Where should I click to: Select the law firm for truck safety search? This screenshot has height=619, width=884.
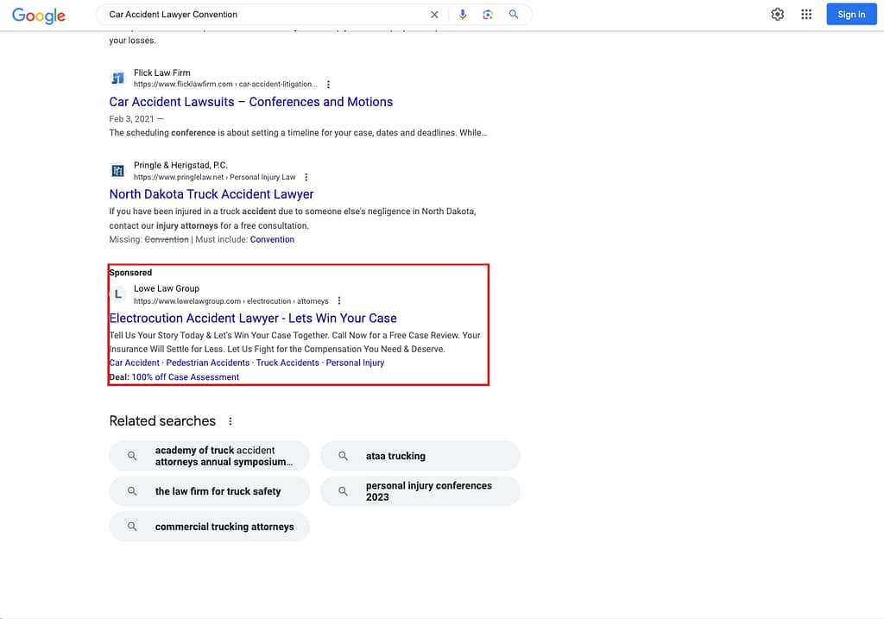(x=209, y=491)
